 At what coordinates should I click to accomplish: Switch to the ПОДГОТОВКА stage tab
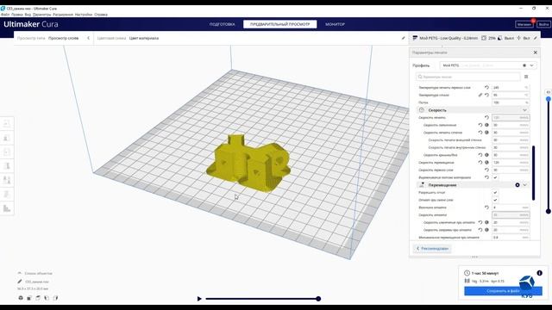coord(223,24)
